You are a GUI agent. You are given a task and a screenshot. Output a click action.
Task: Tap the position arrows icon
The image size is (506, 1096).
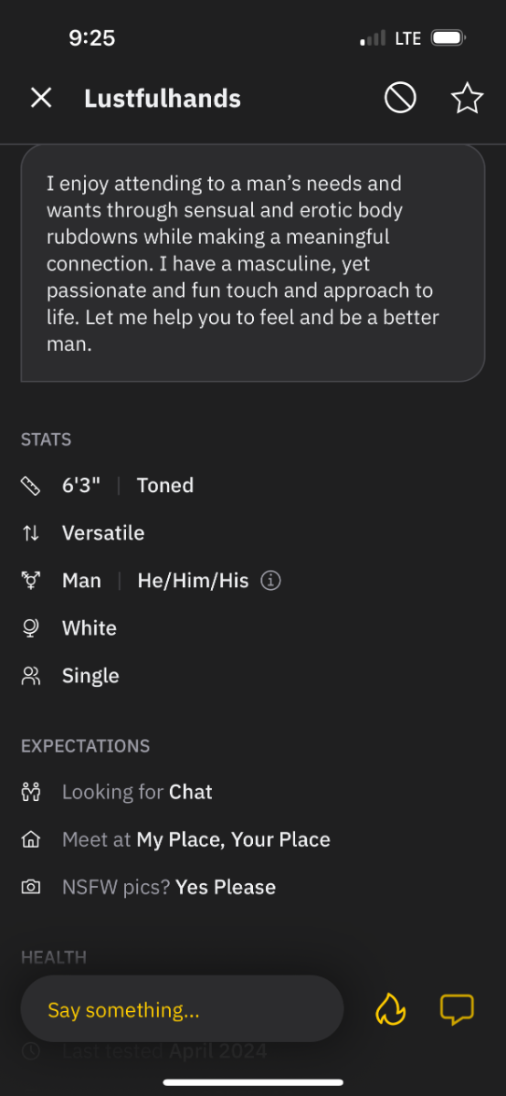pyautogui.click(x=31, y=533)
